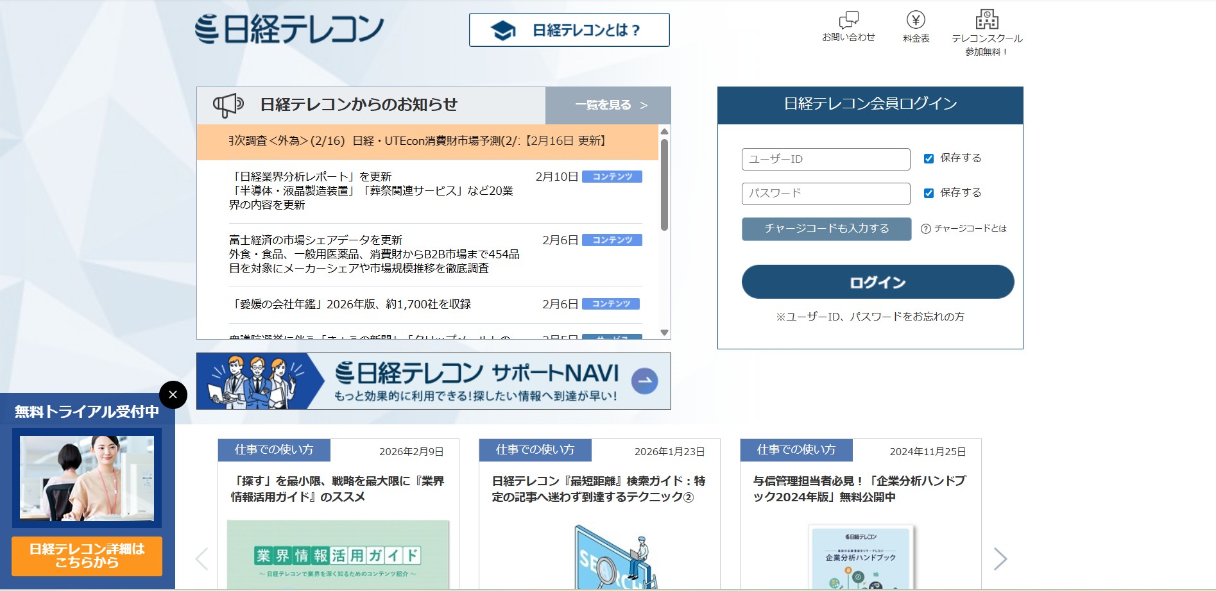Click チャージコードも入力する button
Screen dimensions: 1216x591
pos(826,229)
